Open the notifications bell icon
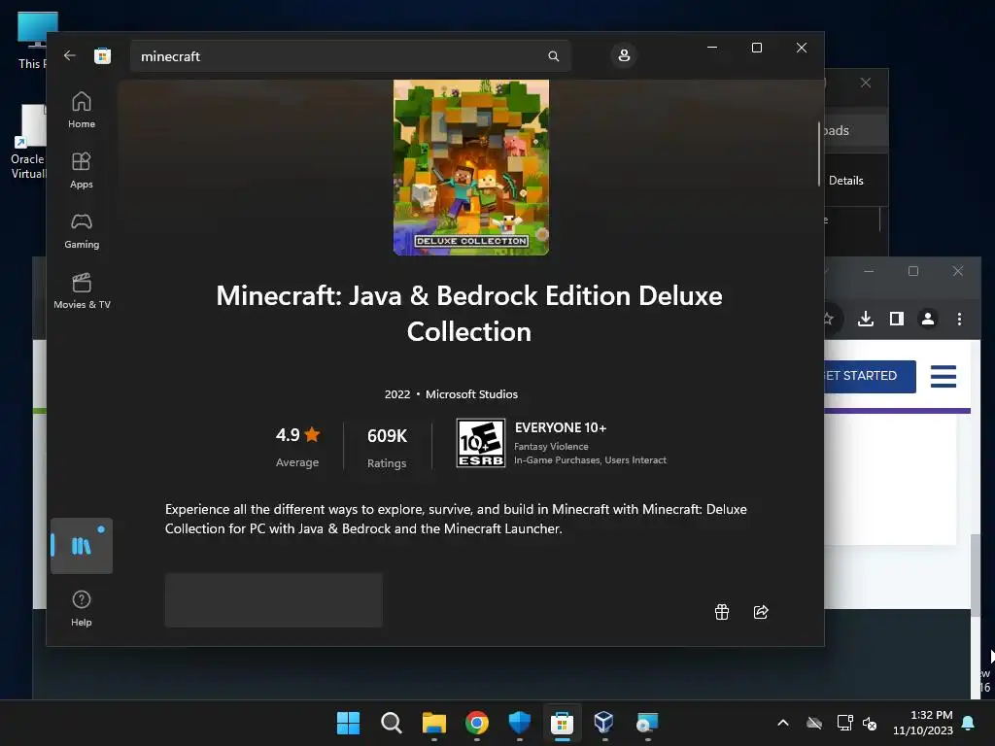Image resolution: width=995 pixels, height=746 pixels. coord(969,723)
